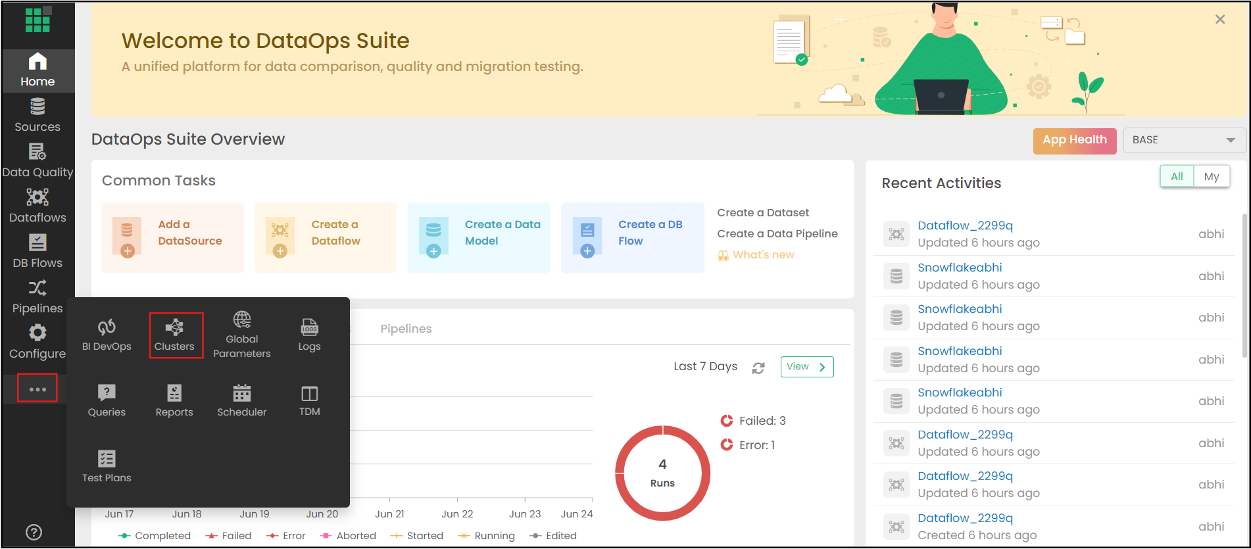This screenshot has width=1251, height=549.
Task: Go to Home in the sidebar
Action: point(37,70)
